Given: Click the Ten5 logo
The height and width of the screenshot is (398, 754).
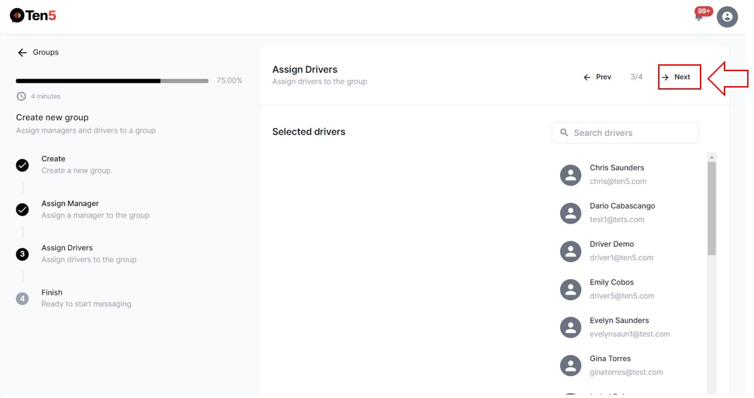Looking at the screenshot, I should [33, 16].
